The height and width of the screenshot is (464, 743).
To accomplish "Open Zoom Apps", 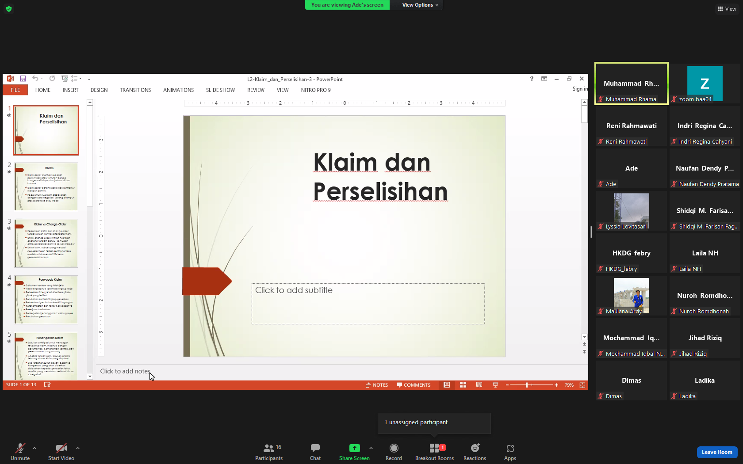I will tap(510, 452).
